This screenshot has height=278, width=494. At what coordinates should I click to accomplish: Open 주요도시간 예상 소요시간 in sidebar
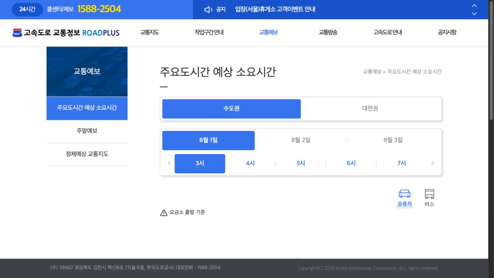87,108
